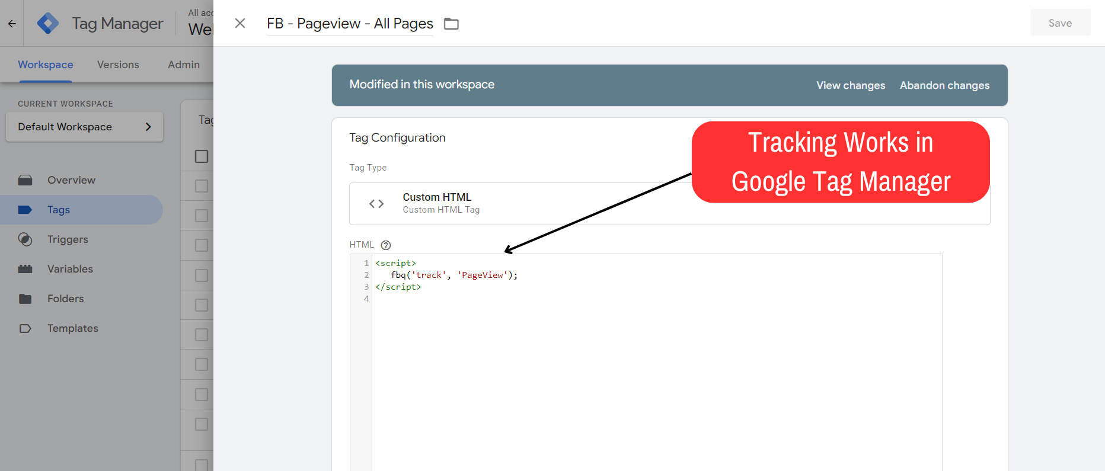
Task: Click View changes link
Action: [851, 85]
